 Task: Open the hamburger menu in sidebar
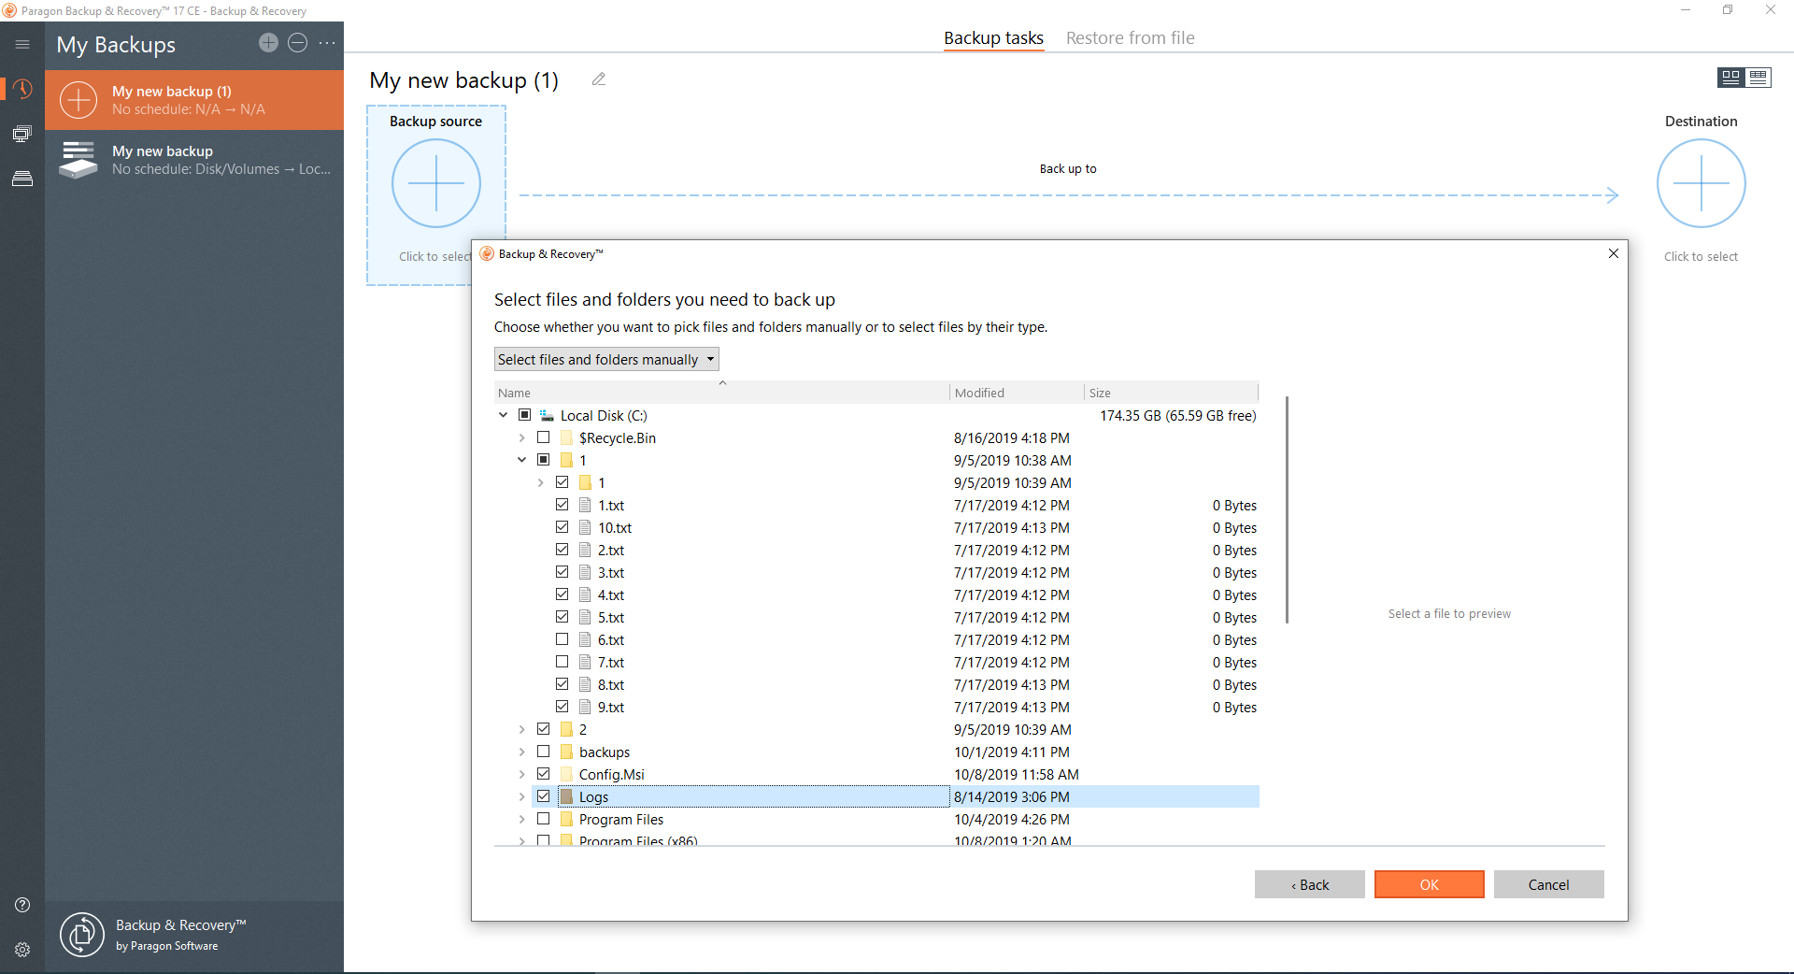22,44
